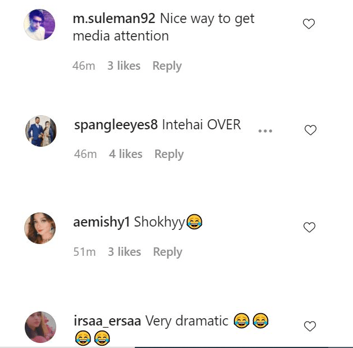View the 3 likes on m.suleman92's comment

tap(124, 66)
